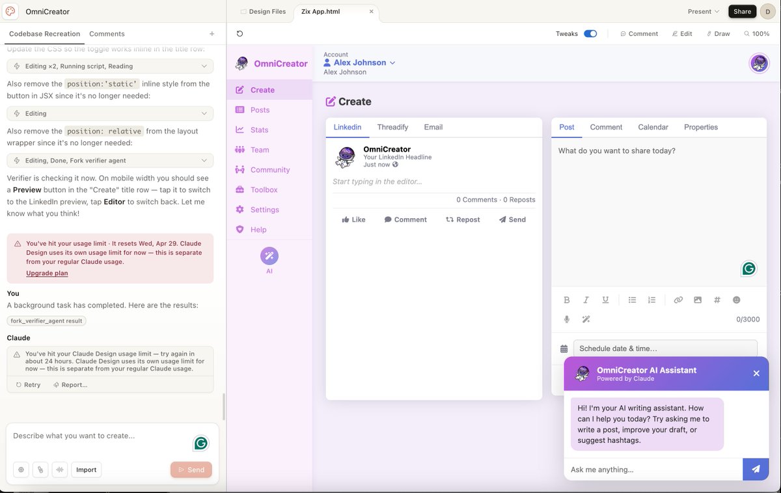Screen dimensions: 781x493
Task: Click the Upgrade plan link
Action: (x=47, y=273)
